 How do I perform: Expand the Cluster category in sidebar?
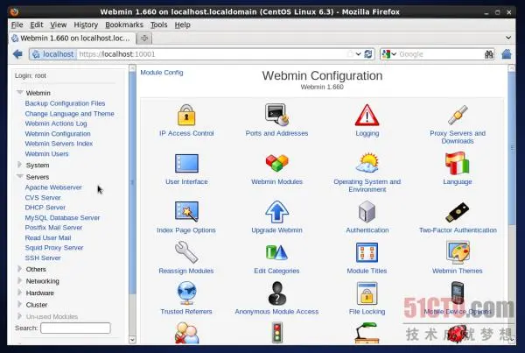19,305
